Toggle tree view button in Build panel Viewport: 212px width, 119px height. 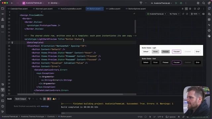point(44,99)
